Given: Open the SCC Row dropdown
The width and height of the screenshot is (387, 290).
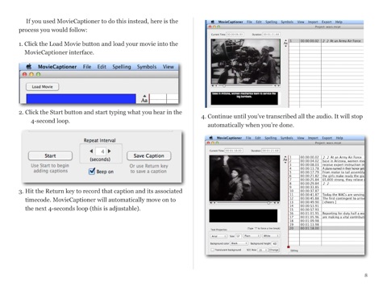Looking at the screenshot, I should [x=263, y=250].
